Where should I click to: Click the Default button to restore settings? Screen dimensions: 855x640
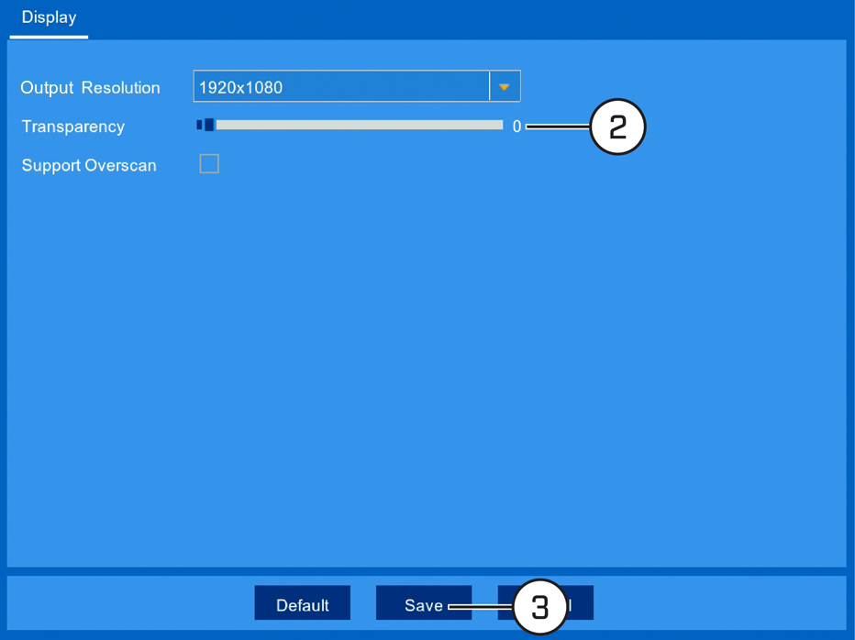(x=303, y=603)
